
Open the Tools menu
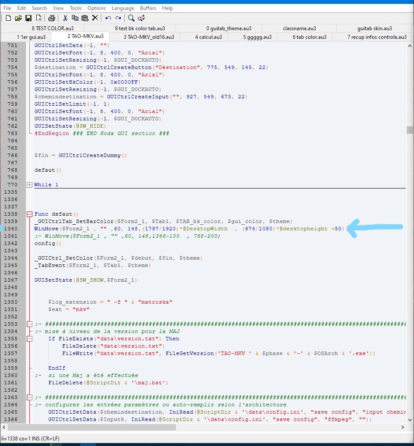pyautogui.click(x=75, y=8)
